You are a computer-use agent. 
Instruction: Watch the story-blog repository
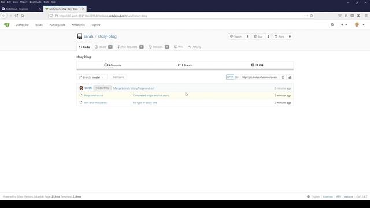236,36
